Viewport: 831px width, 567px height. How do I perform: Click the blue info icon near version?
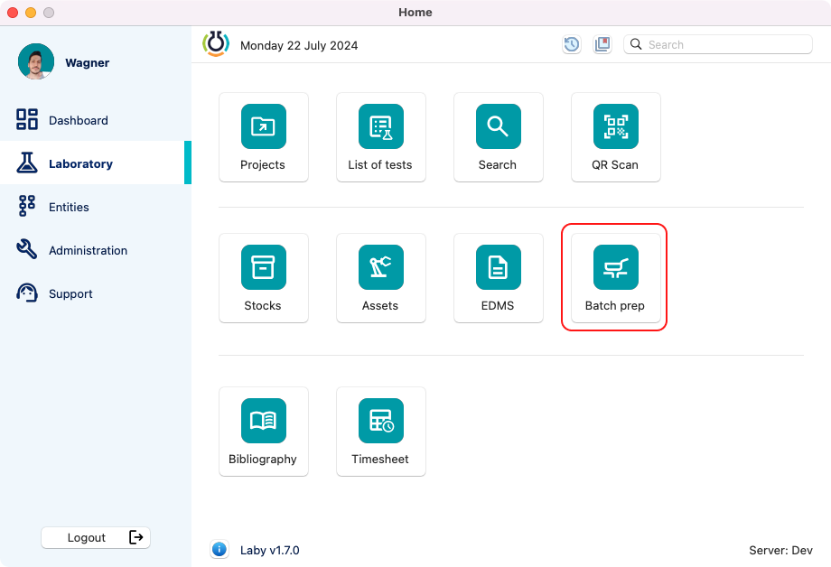tap(219, 550)
